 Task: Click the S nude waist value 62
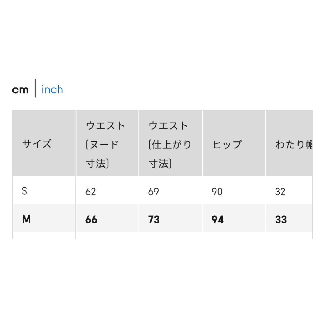(x=91, y=192)
